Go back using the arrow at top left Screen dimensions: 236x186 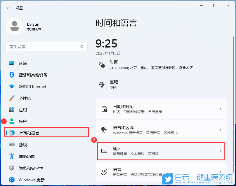point(8,8)
